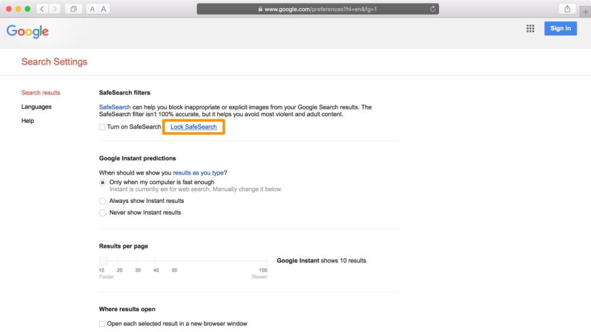
Task: Click the Lock SafeSearch link
Action: 193,127
